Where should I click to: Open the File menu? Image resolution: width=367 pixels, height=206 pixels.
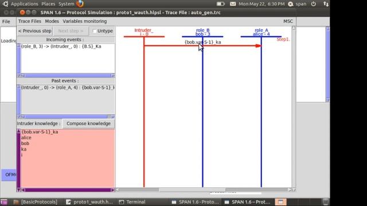click(6, 22)
